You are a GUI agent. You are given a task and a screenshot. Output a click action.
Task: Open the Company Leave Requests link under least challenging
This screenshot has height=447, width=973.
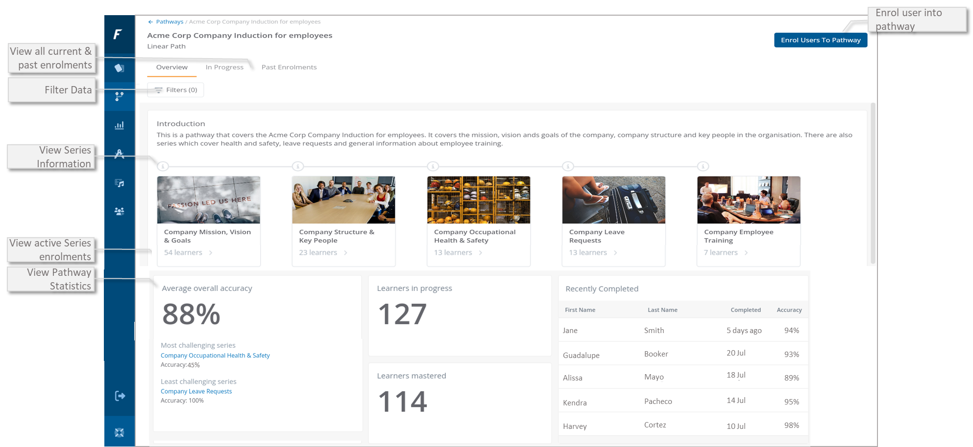coord(196,391)
